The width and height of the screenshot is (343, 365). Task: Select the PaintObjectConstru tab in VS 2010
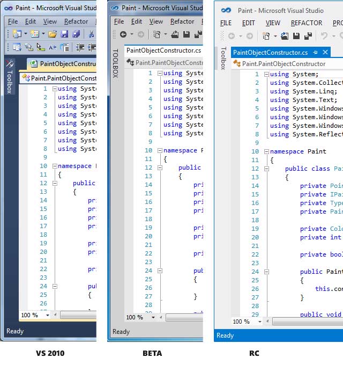coord(62,64)
